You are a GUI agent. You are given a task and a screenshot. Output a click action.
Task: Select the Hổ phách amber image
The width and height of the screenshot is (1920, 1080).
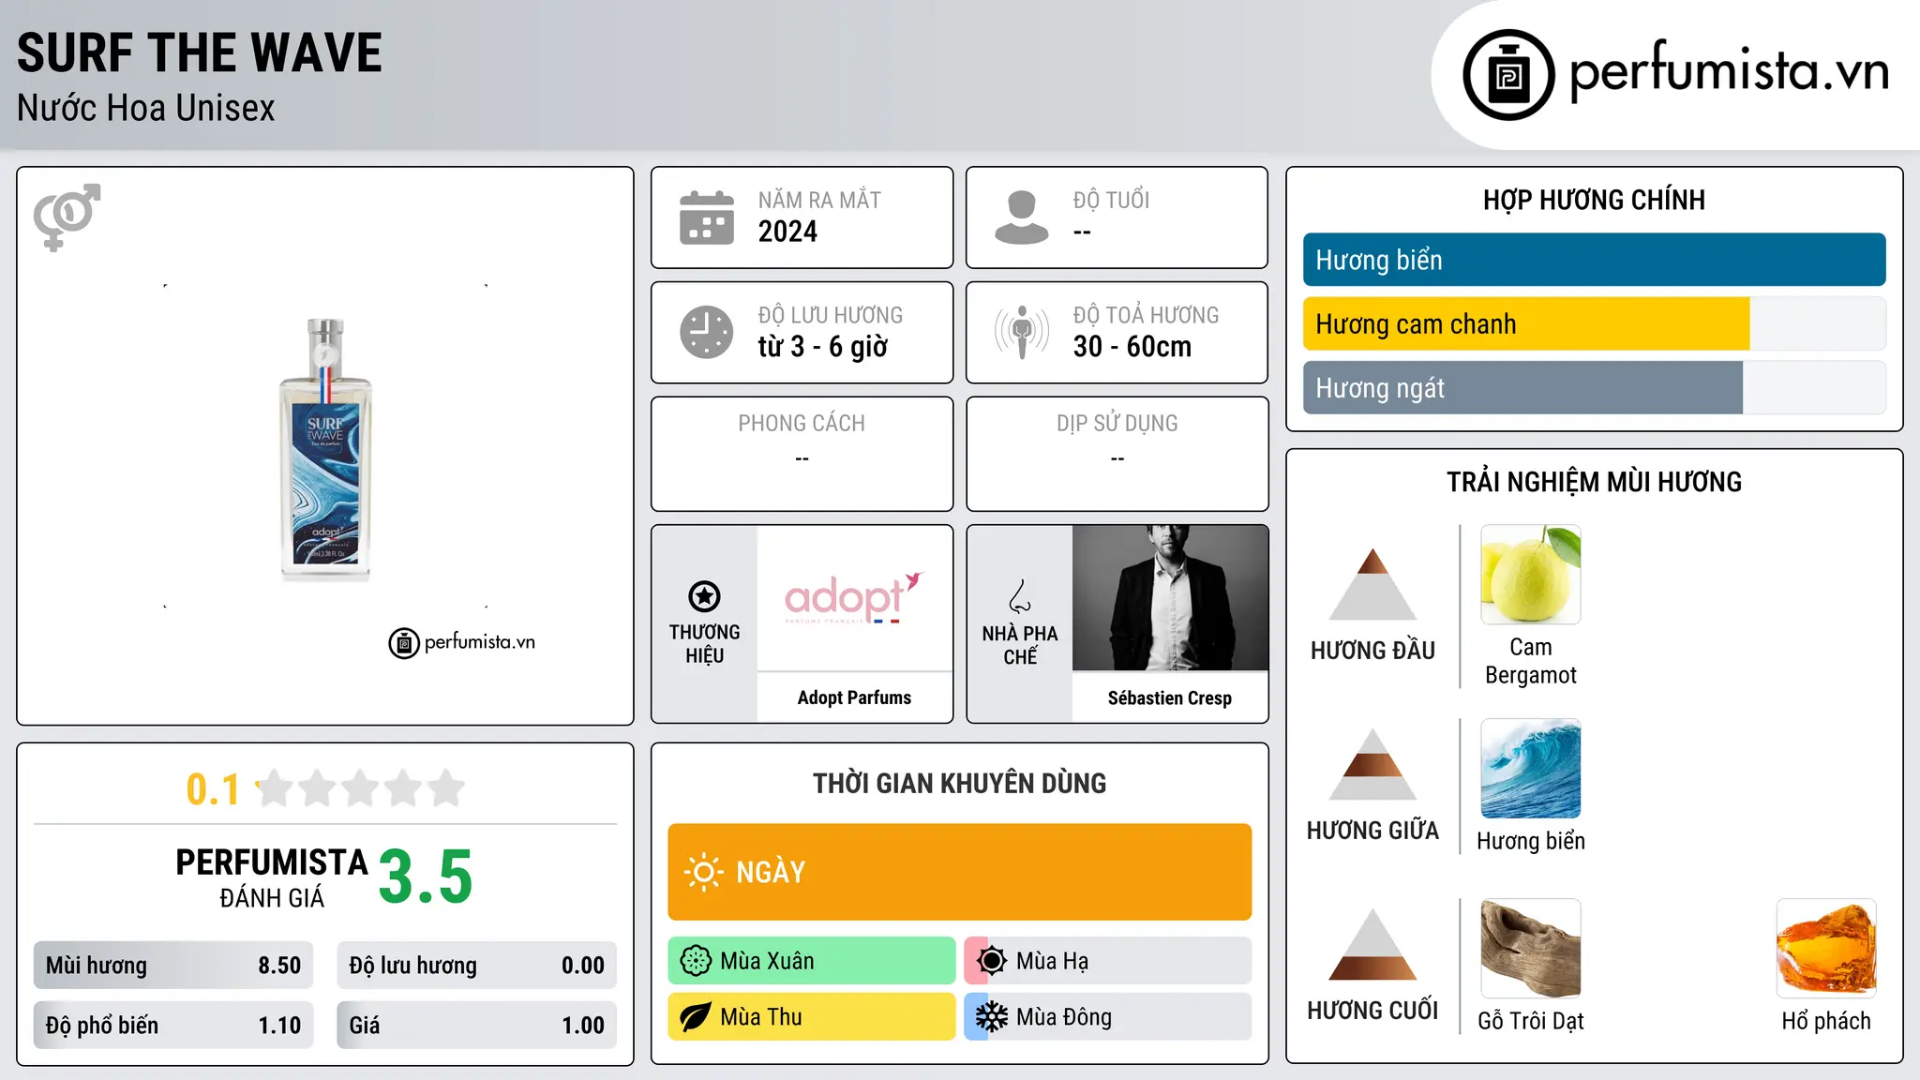tap(1826, 949)
